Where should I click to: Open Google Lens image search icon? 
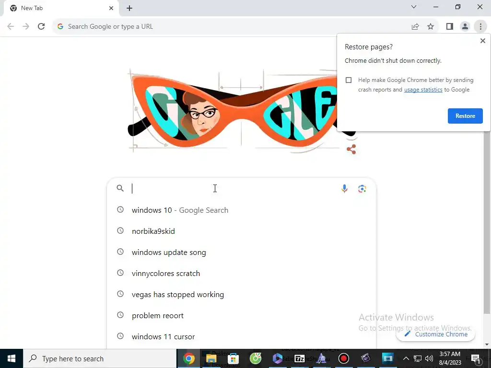pyautogui.click(x=362, y=188)
